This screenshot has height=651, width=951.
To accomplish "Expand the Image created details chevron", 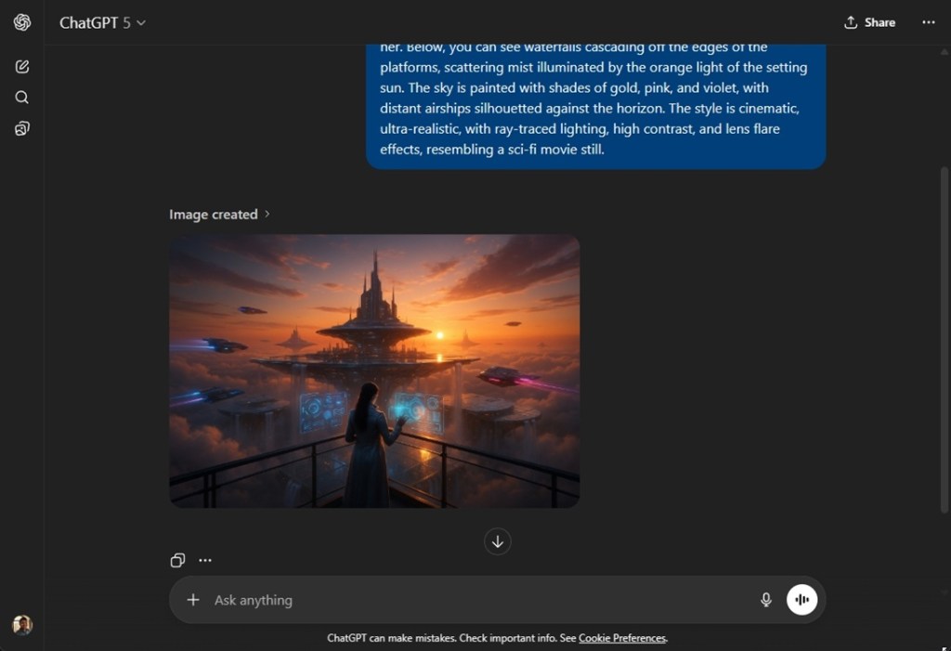I will click(267, 214).
